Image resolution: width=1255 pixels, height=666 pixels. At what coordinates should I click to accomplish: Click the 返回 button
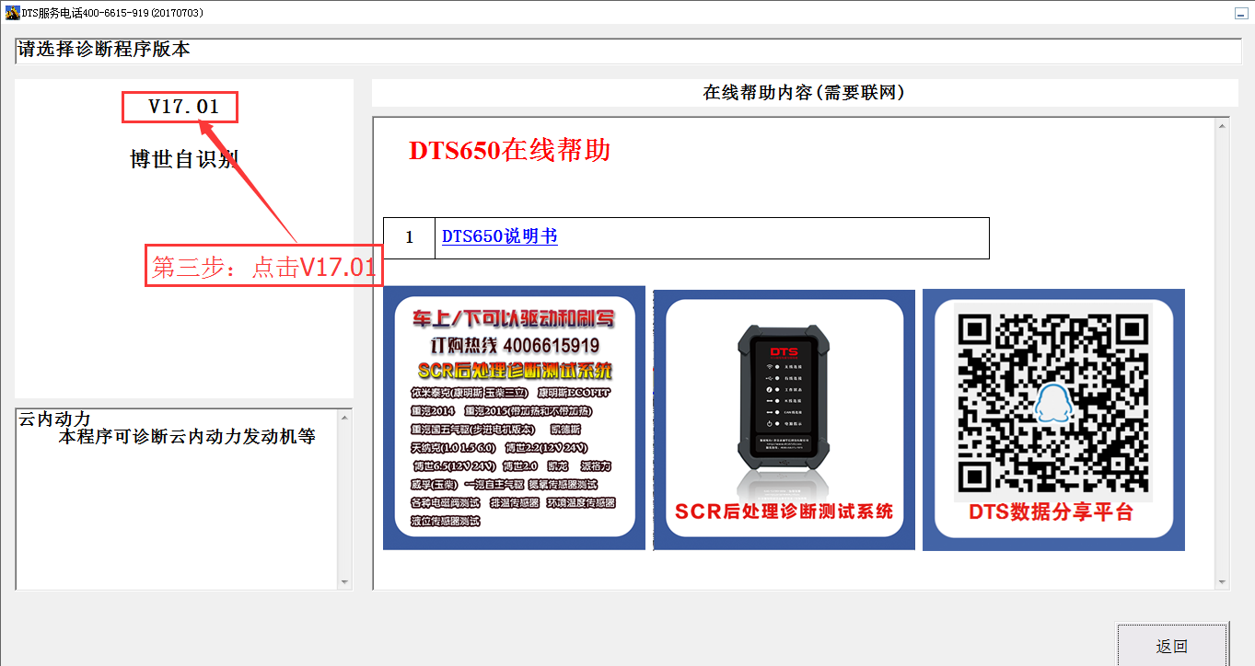[x=1172, y=645]
